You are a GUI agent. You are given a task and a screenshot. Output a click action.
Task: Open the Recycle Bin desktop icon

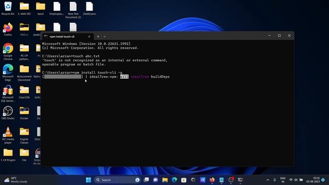click(x=8, y=8)
